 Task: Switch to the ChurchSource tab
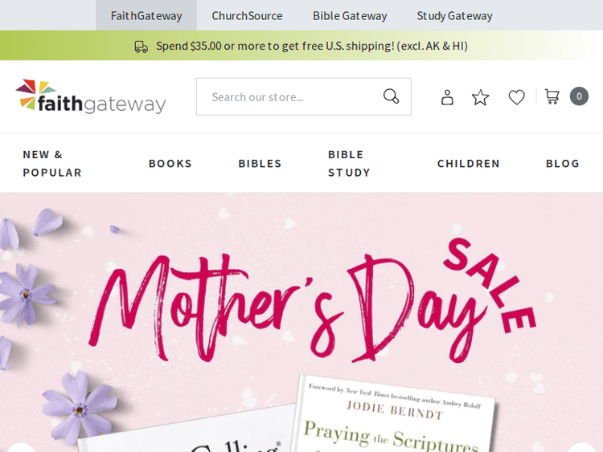(247, 16)
